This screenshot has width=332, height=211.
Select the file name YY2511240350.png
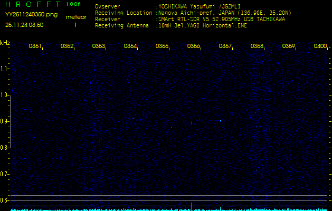click(31, 15)
